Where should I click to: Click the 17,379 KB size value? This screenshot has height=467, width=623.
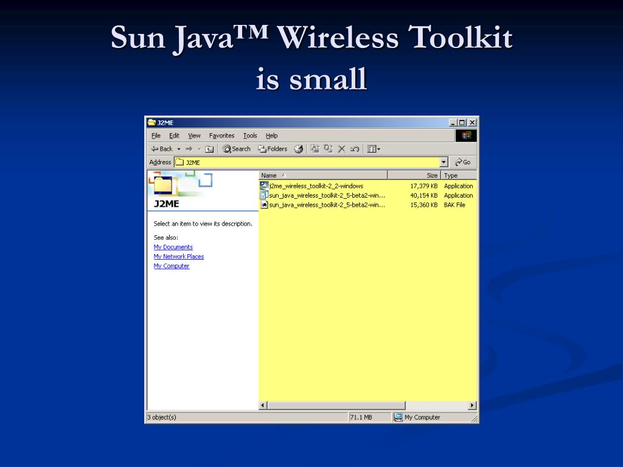pyautogui.click(x=423, y=186)
